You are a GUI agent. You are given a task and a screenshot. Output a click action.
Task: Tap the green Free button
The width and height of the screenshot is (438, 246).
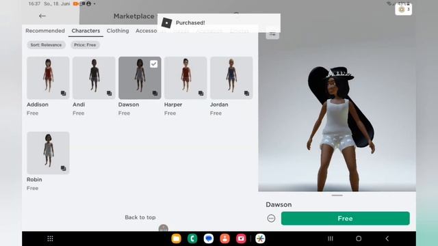tap(345, 219)
